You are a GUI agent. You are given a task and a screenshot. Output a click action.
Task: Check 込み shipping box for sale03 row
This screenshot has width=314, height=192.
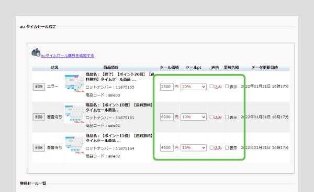tap(211, 87)
